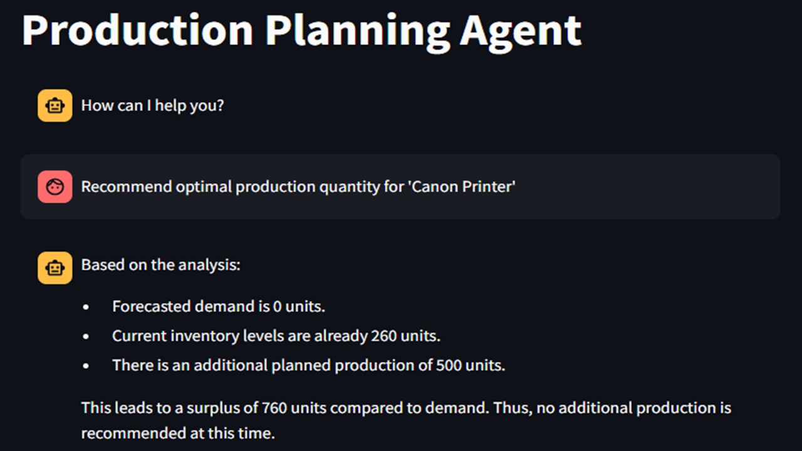
Task: Click the bullet dot before 'Forecasted demand'
Action: click(x=86, y=308)
